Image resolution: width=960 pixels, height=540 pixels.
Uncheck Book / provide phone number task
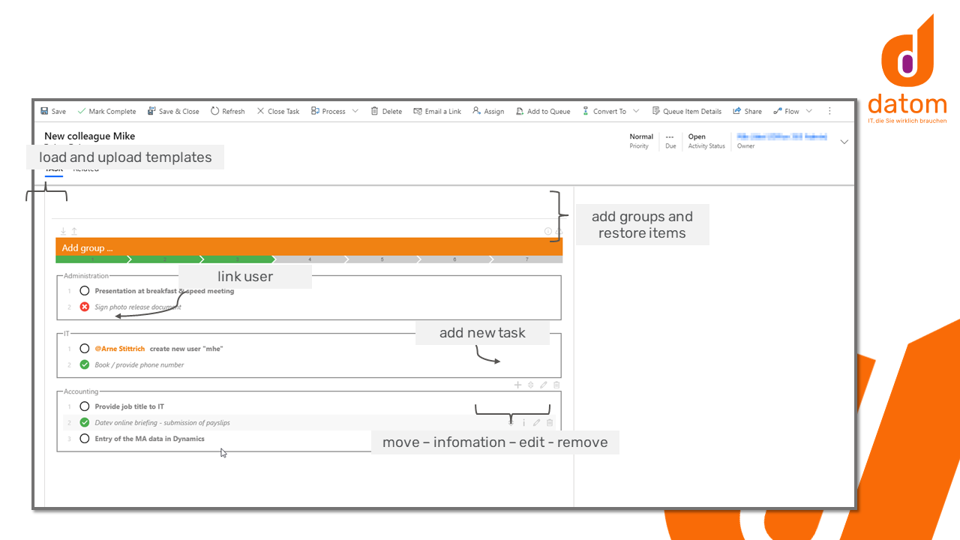pos(85,364)
